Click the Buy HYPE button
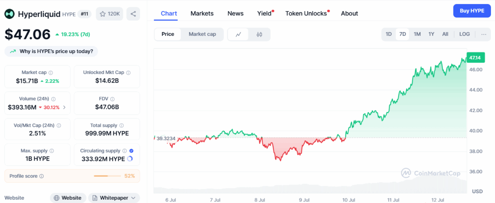The height and width of the screenshot is (203, 495). [x=471, y=11]
